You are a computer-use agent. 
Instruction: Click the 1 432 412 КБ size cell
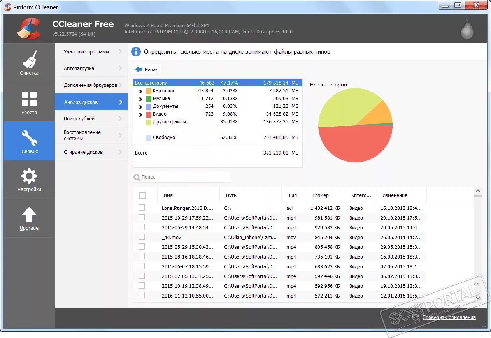(325, 208)
